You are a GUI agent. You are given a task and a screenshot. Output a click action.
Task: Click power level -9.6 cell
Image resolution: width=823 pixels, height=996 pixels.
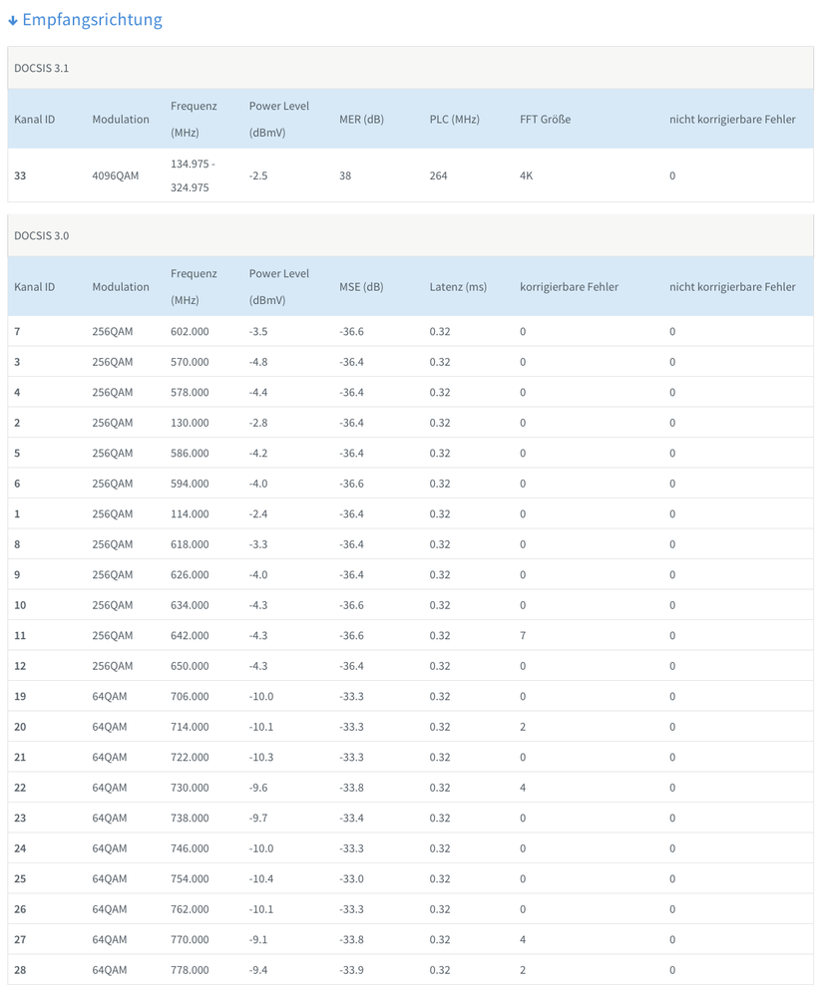258,789
